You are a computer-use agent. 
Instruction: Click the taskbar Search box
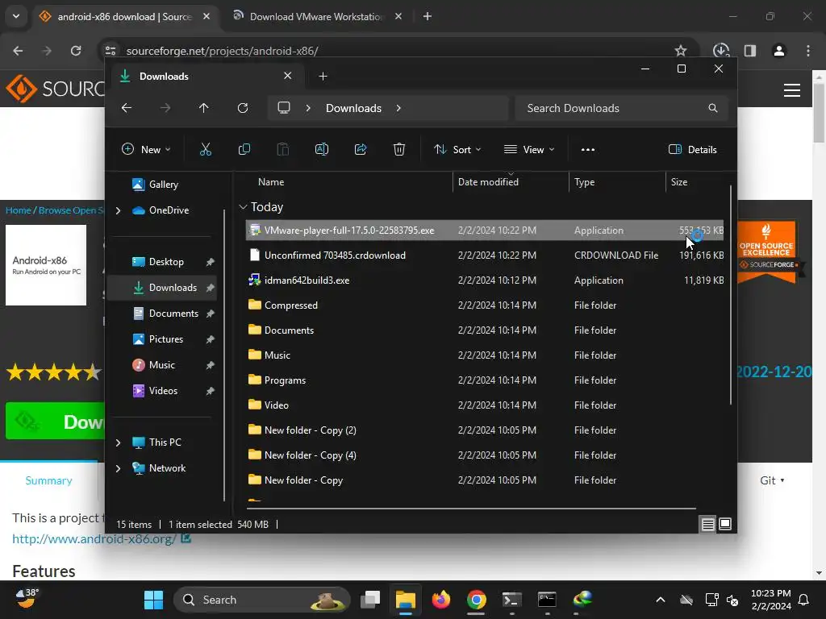pos(262,600)
